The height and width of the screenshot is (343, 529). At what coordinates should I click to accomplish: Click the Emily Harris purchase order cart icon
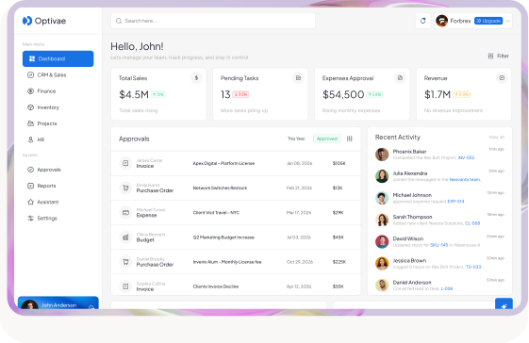pyautogui.click(x=125, y=188)
